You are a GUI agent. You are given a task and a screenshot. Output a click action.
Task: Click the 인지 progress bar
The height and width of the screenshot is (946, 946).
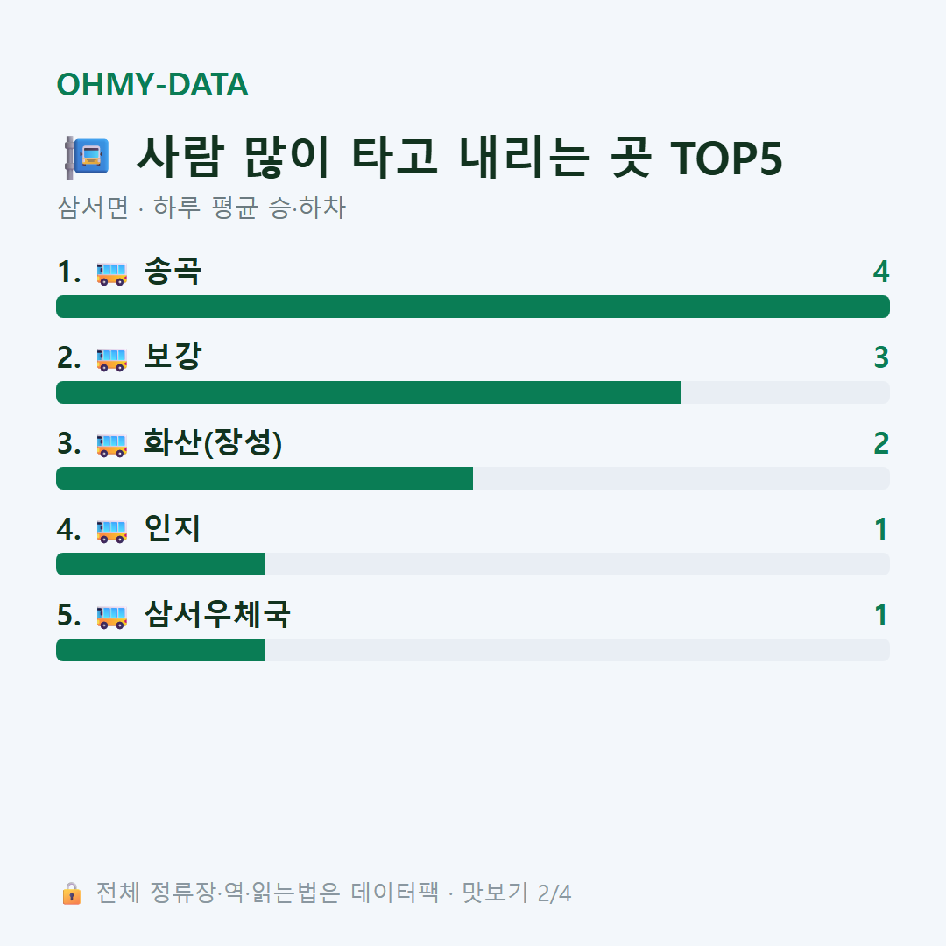473,564
